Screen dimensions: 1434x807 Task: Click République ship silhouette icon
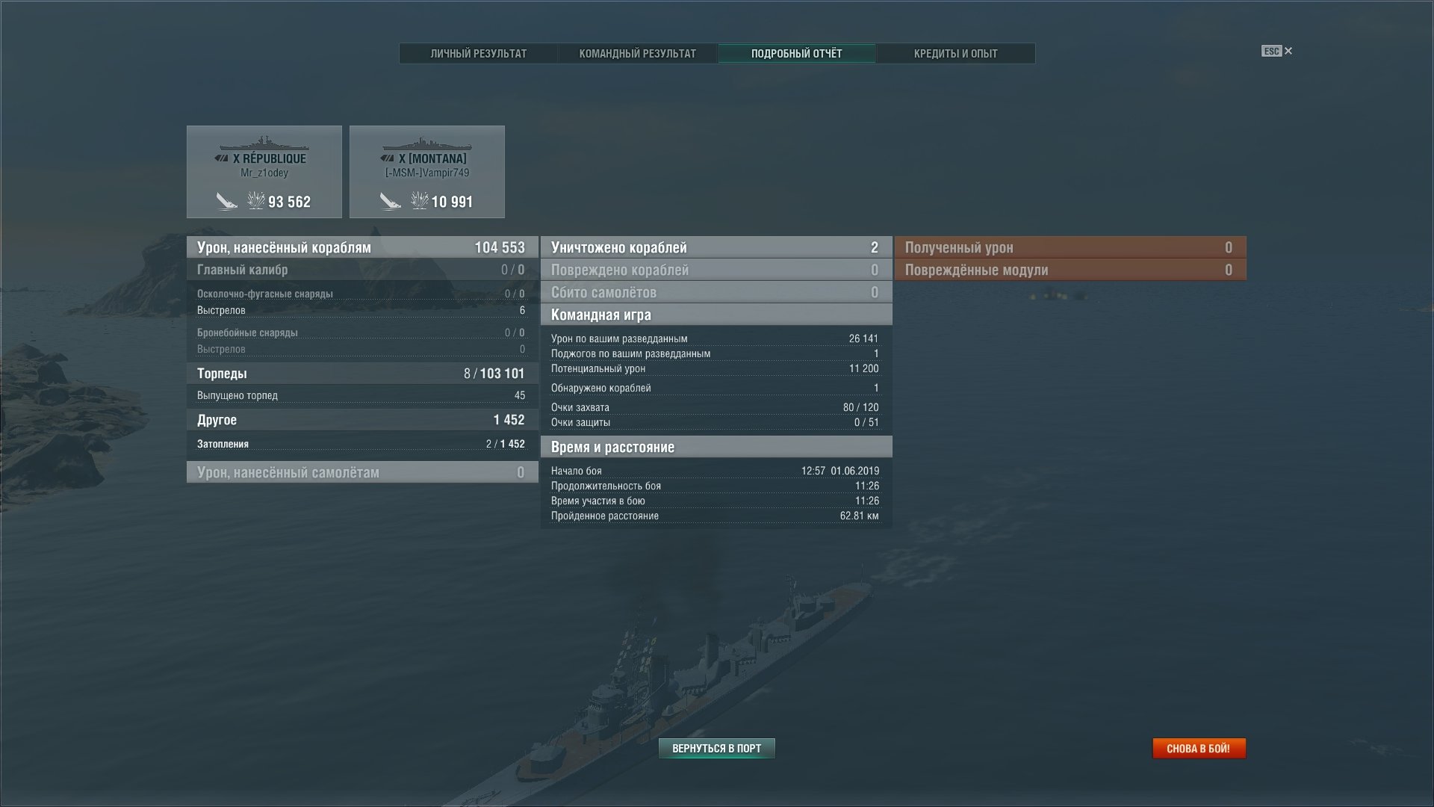pyautogui.click(x=264, y=143)
